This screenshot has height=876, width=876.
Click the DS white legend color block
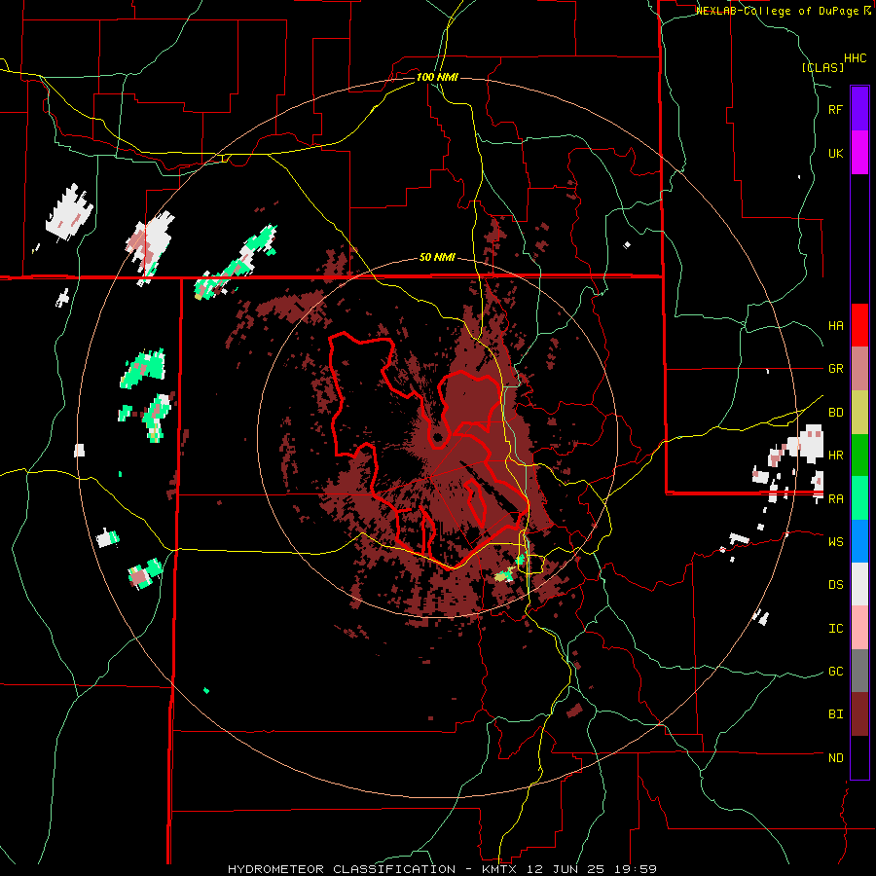[x=859, y=584]
